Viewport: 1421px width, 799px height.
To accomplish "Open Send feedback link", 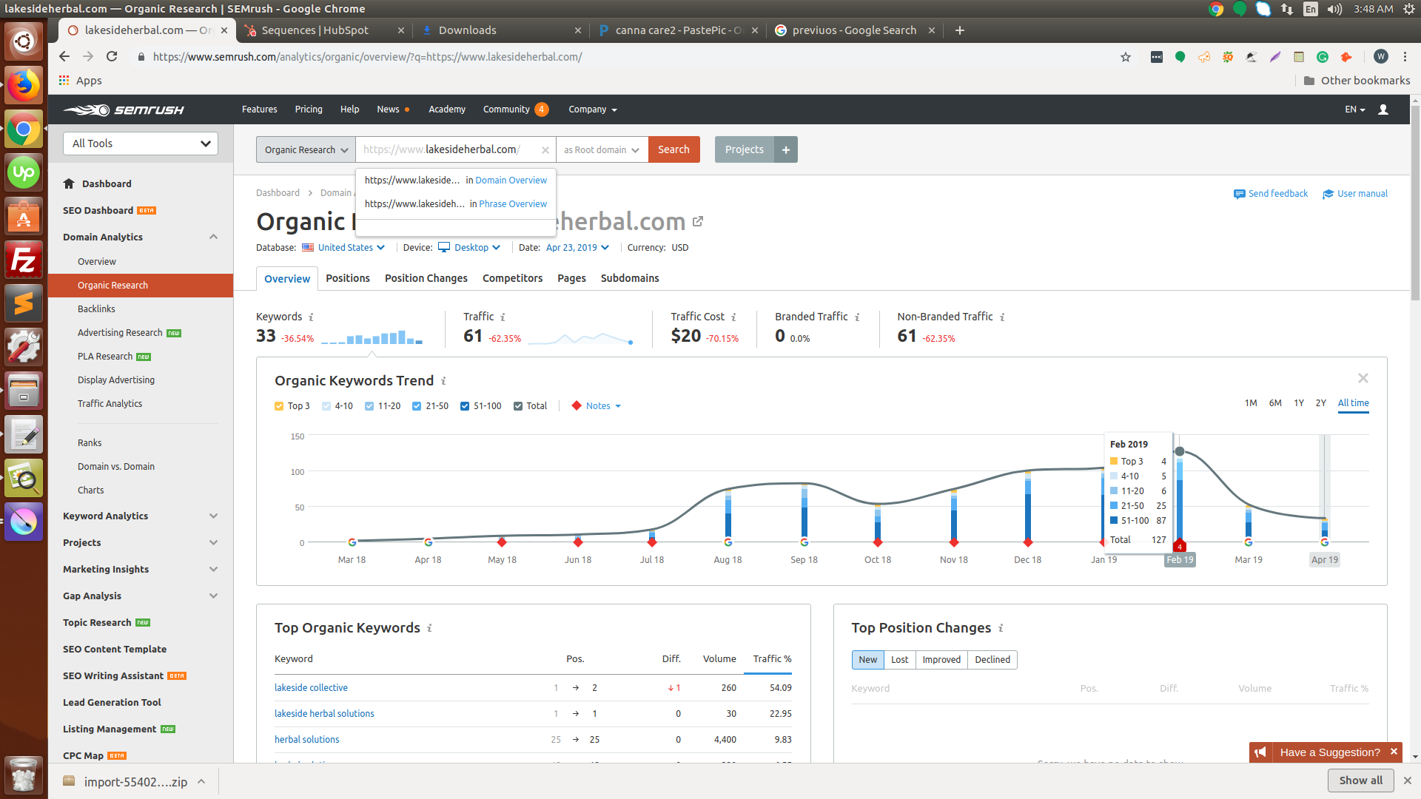I will [x=1271, y=194].
